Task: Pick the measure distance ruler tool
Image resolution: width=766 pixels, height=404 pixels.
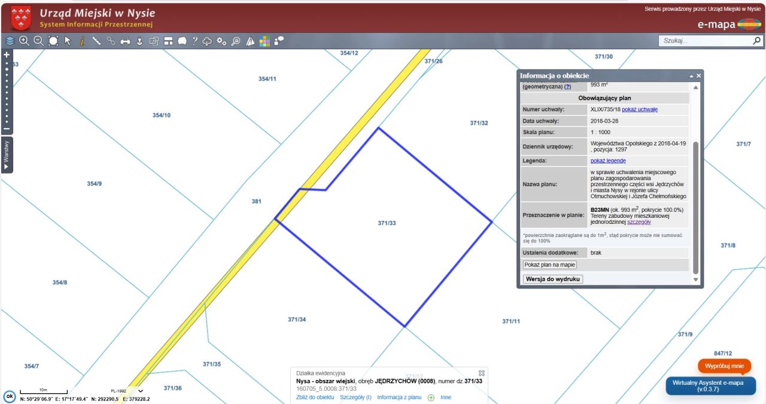Action: click(96, 41)
